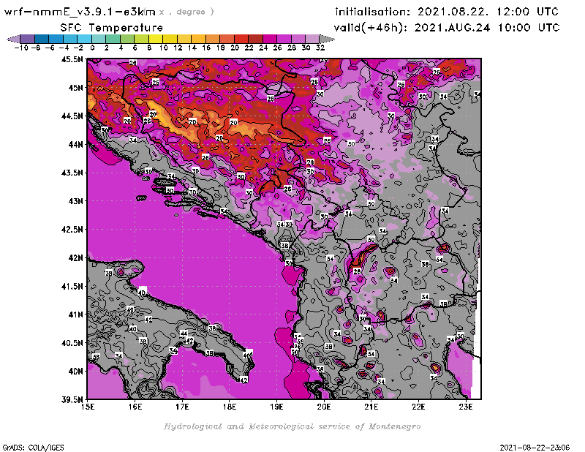Image resolution: width=585 pixels, height=452 pixels.
Task: Click the 41N latitude axis label
Action: point(76,314)
